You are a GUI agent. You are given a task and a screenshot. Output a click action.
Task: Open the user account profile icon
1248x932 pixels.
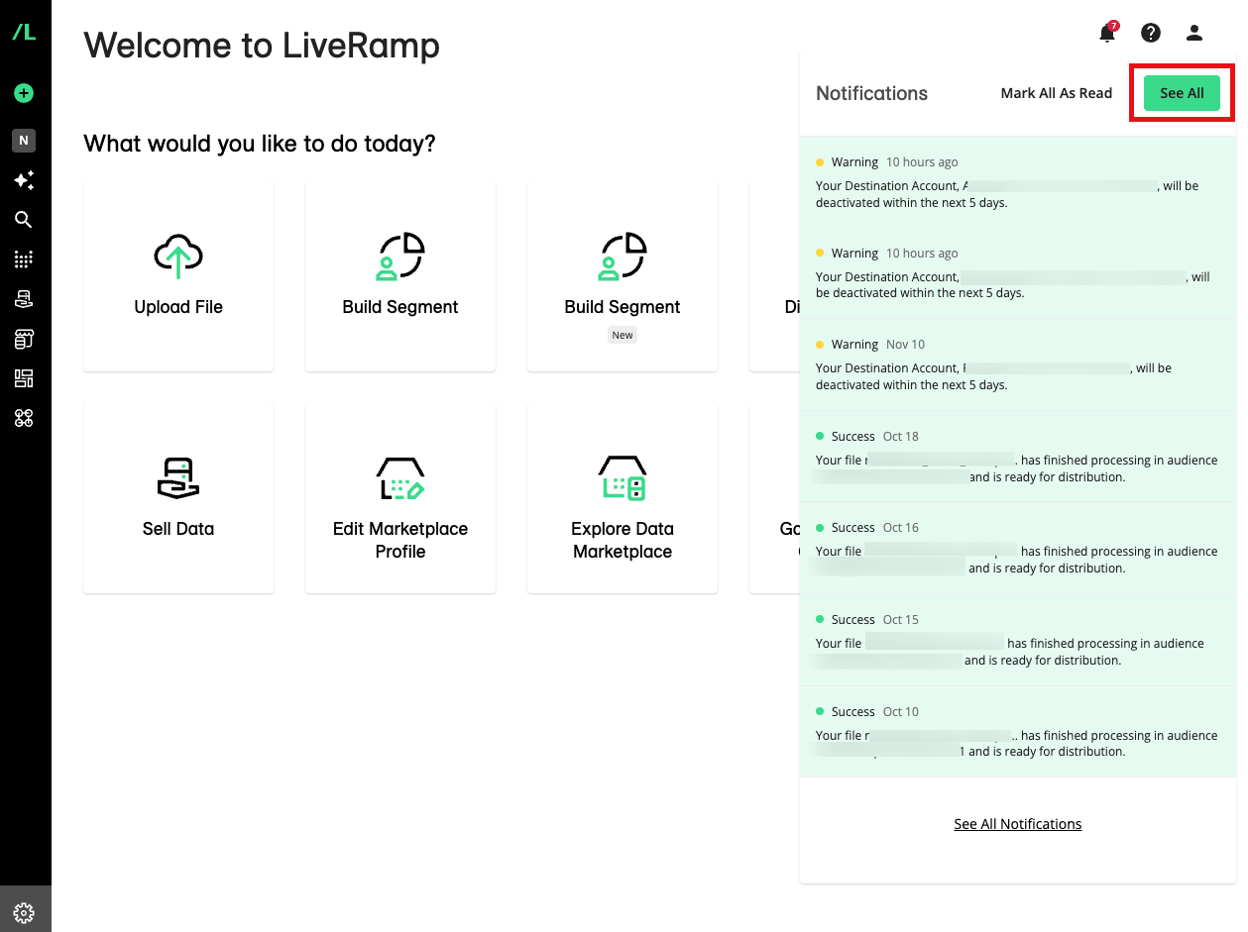[x=1193, y=34]
